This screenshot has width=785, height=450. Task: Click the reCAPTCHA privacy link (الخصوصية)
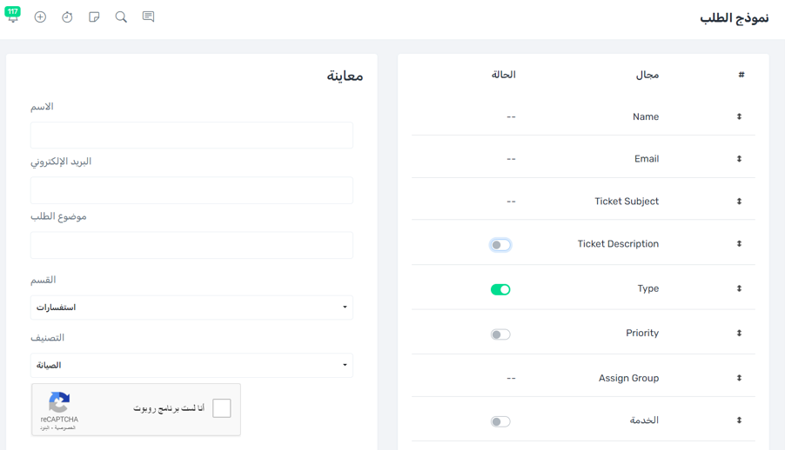coord(67,427)
